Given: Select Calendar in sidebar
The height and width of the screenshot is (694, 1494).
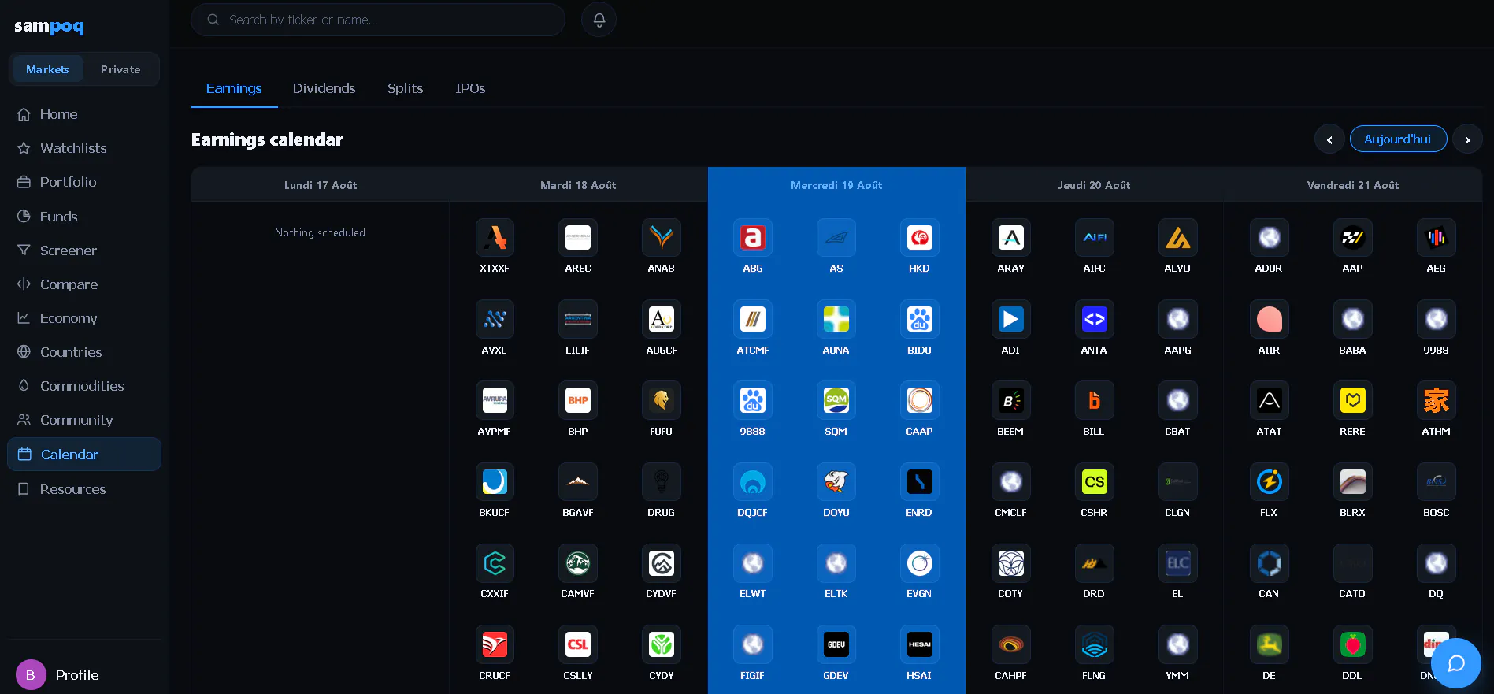Looking at the screenshot, I should [x=84, y=455].
